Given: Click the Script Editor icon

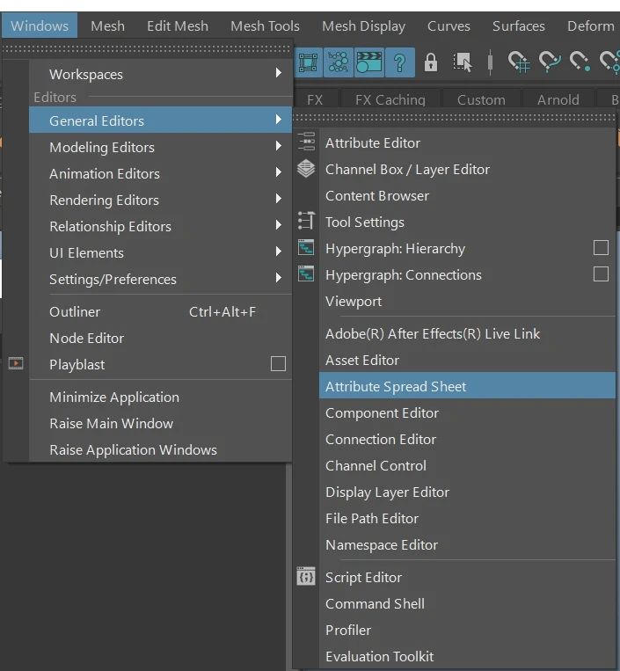Looking at the screenshot, I should coord(306,577).
